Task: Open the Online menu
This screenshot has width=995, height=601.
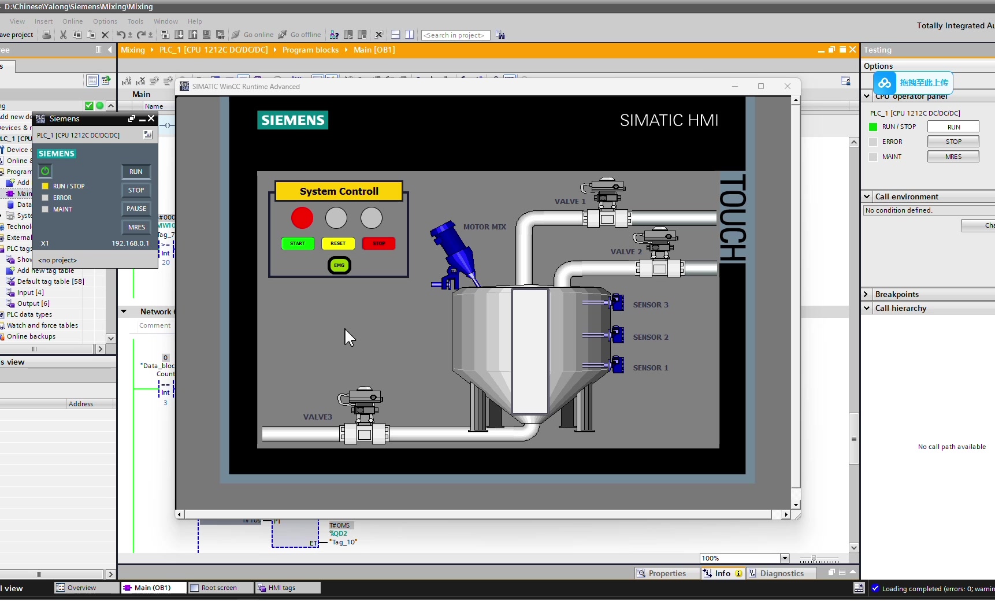Action: (73, 21)
